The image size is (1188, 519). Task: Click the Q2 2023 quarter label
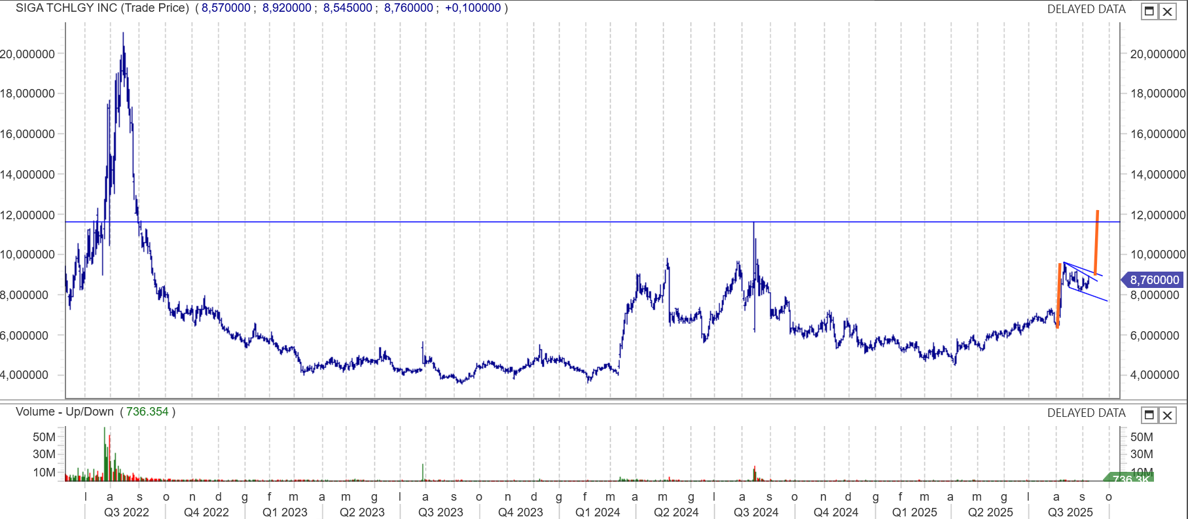coord(362,512)
